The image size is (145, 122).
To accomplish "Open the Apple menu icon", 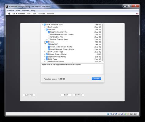I will click(x=9, y=14).
